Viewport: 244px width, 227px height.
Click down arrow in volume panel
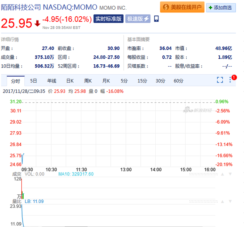tap(230, 174)
